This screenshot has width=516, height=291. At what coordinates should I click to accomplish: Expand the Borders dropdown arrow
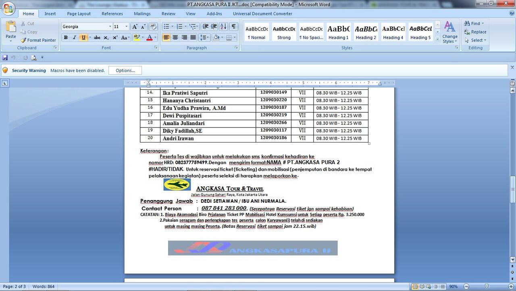(x=235, y=37)
